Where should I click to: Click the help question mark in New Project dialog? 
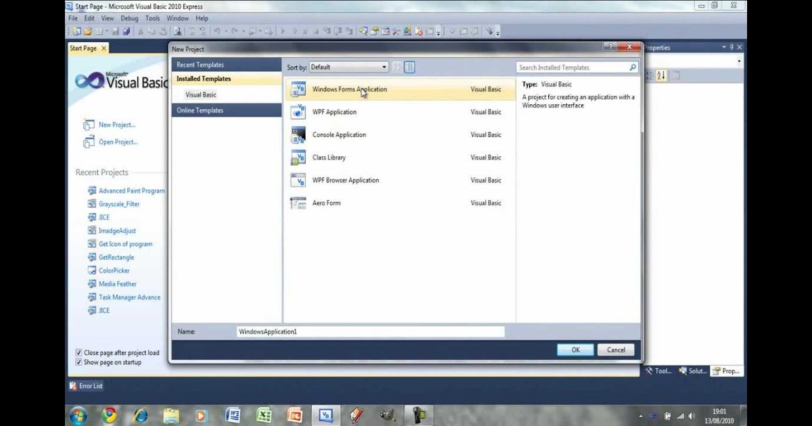pyautogui.click(x=611, y=47)
